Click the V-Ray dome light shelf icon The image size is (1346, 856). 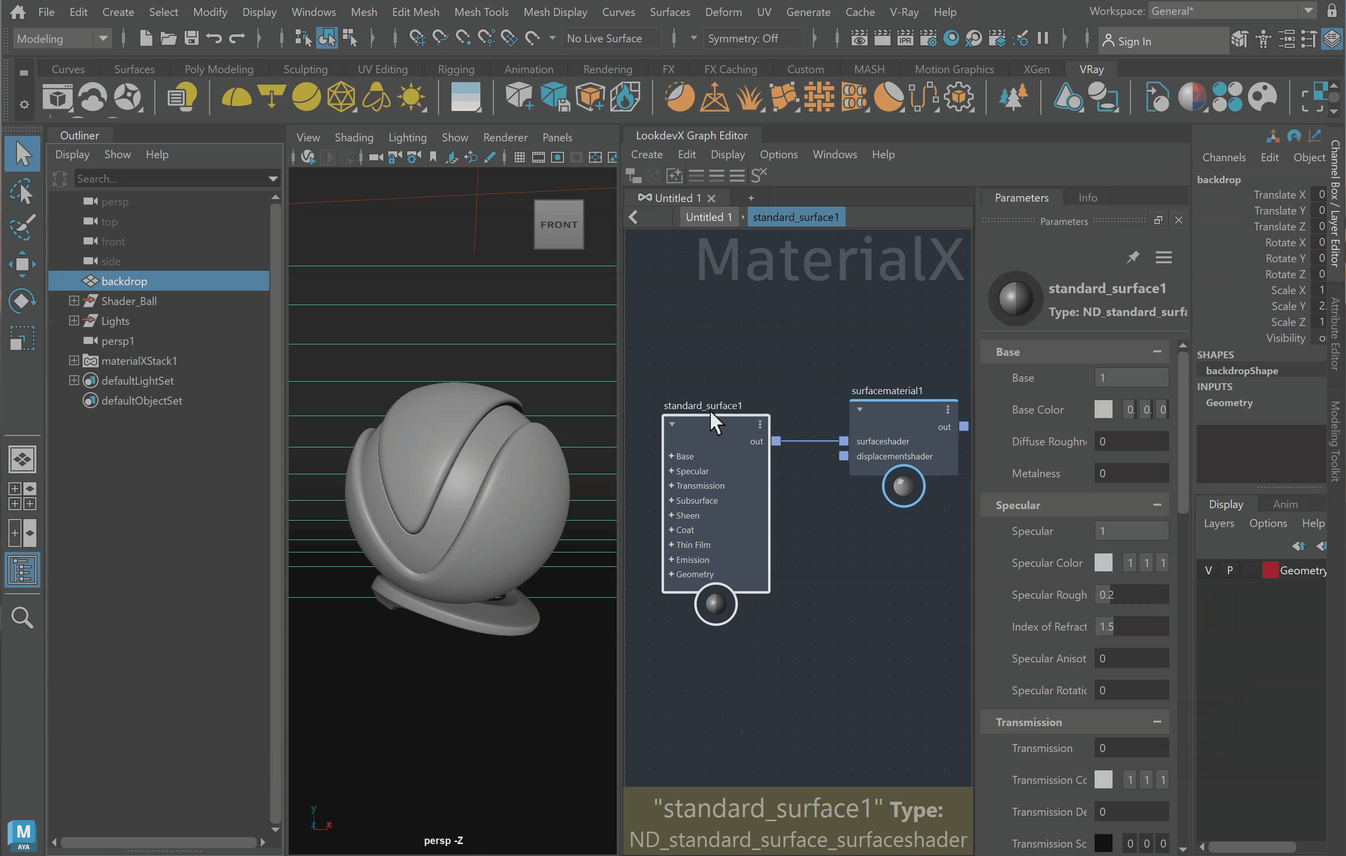coord(236,97)
